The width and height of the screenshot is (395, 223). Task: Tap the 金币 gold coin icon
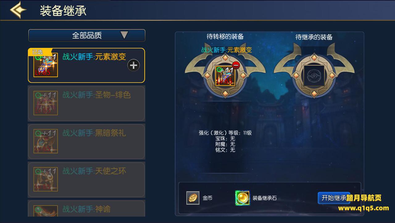pyautogui.click(x=193, y=198)
